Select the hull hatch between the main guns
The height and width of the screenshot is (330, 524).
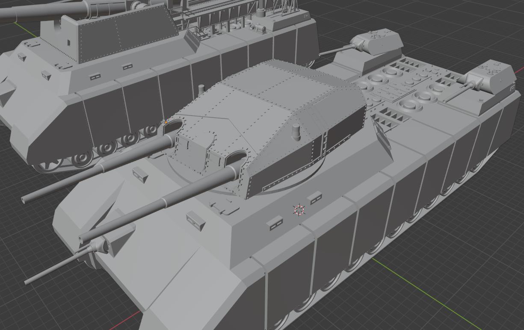pyautogui.click(x=225, y=207)
